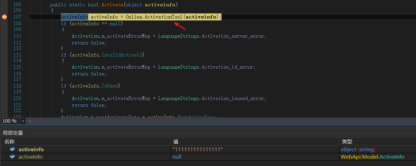Viewport: 416px width, 166px height.
Task: Click return false on line 121
Action: pyautogui.click(x=89, y=105)
